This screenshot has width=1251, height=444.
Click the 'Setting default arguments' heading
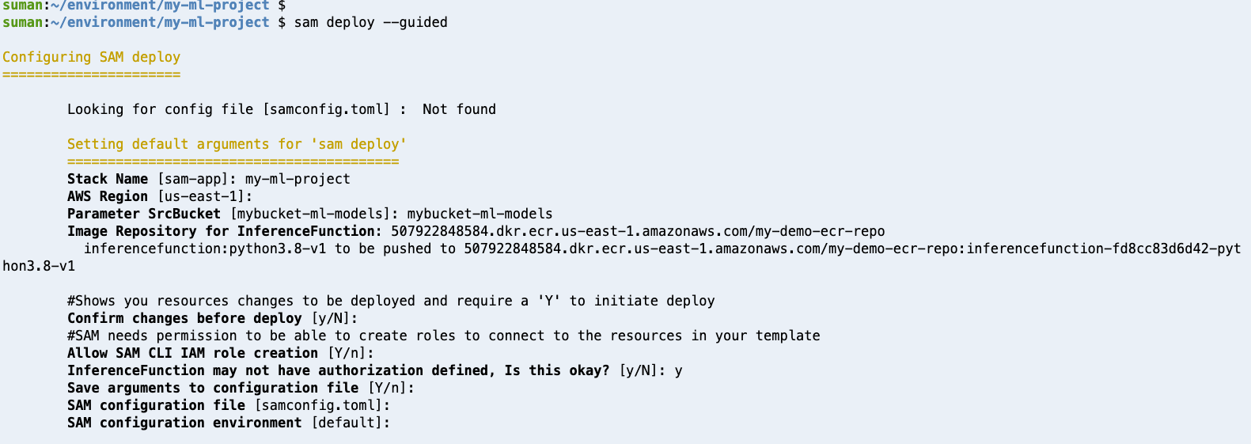point(237,144)
